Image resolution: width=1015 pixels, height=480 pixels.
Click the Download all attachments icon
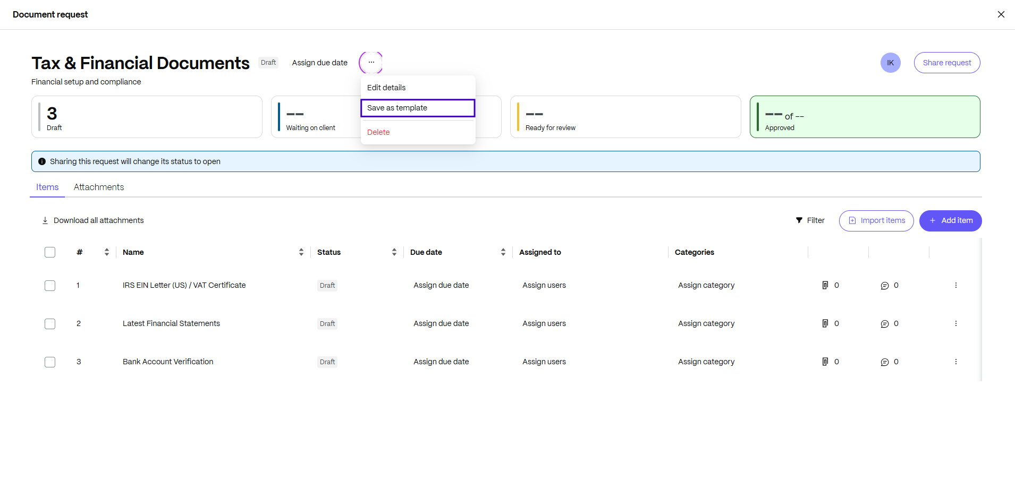pyautogui.click(x=45, y=220)
